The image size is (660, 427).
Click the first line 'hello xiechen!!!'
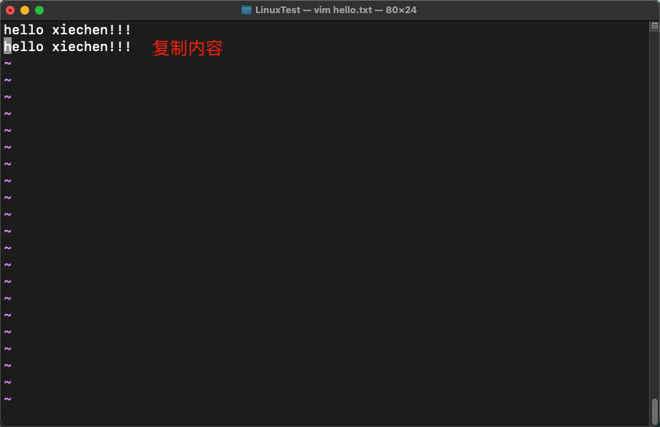pos(67,30)
